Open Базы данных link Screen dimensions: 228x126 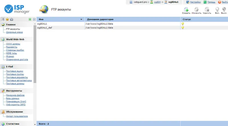[x=13, y=98]
